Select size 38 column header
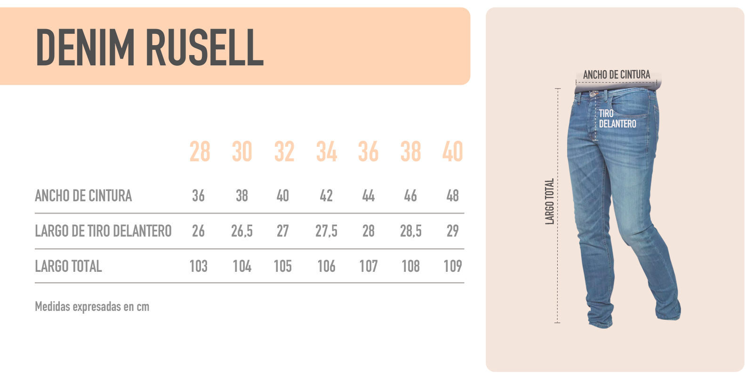This screenshot has width=753, height=380. point(410,152)
